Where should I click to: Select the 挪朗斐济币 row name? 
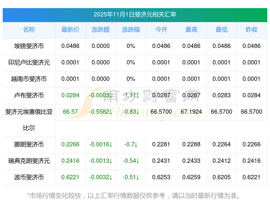pos(29,144)
